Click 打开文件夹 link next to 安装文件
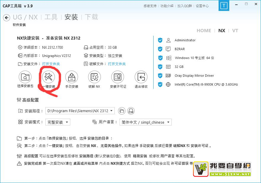The width and height of the screenshot is (261, 183). tap(51, 64)
